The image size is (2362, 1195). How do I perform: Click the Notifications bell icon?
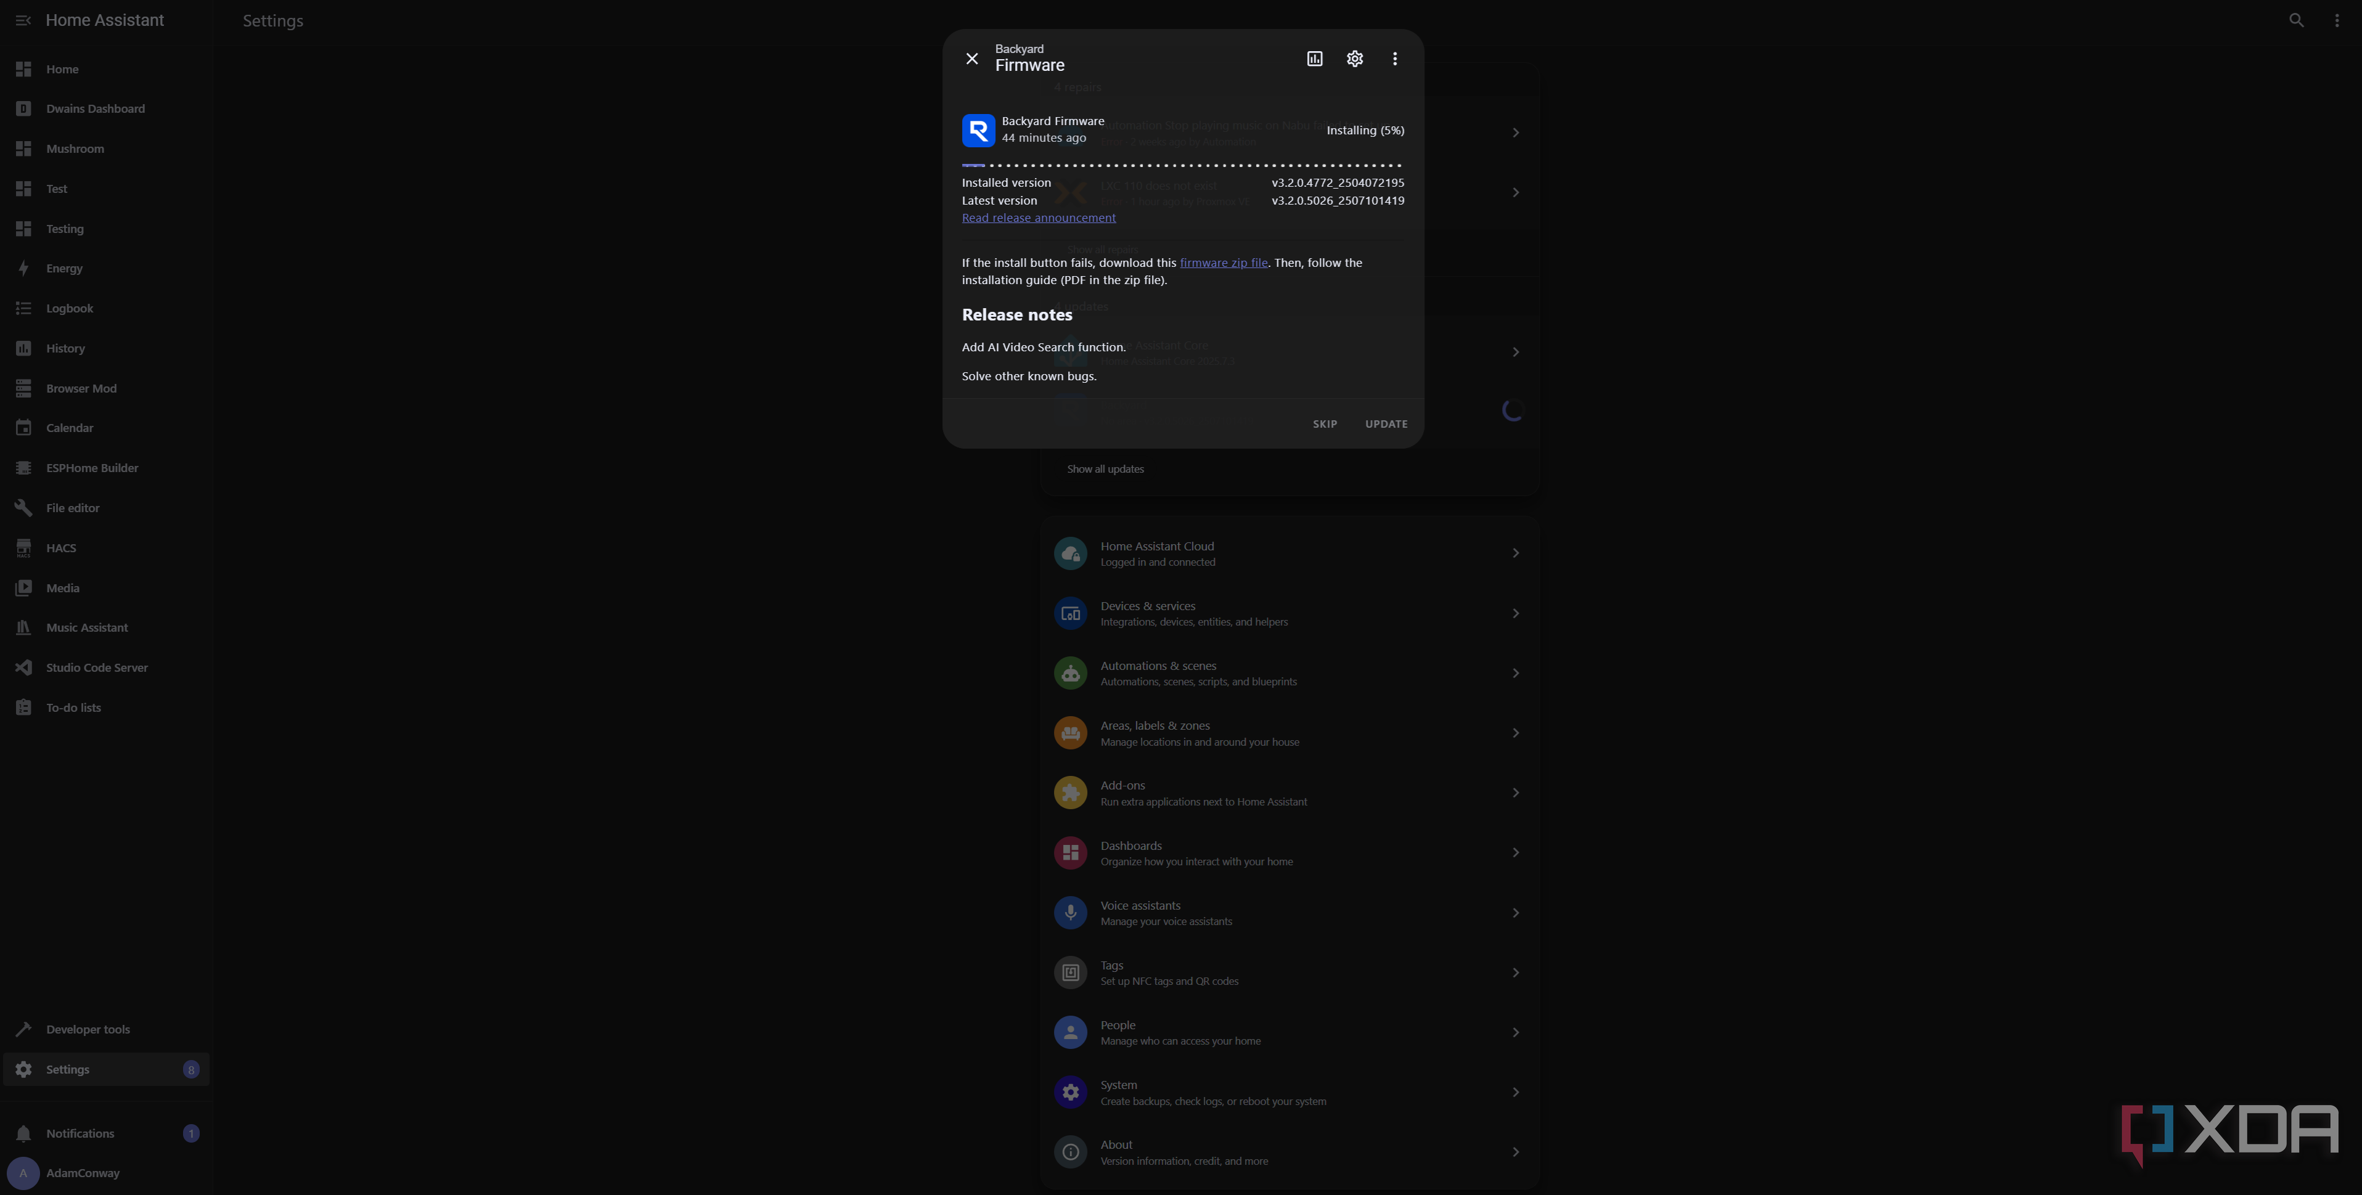pyautogui.click(x=24, y=1133)
